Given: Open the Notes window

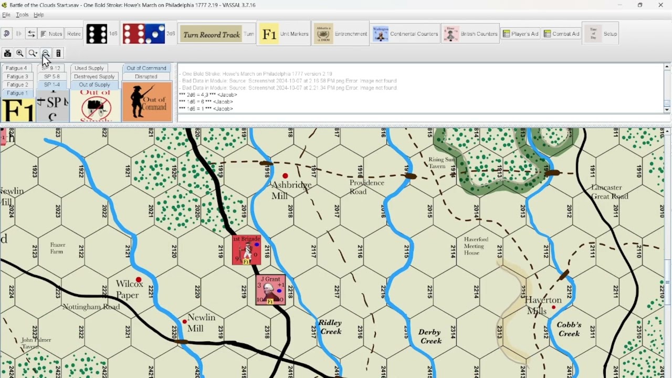Looking at the screenshot, I should click(x=51, y=34).
